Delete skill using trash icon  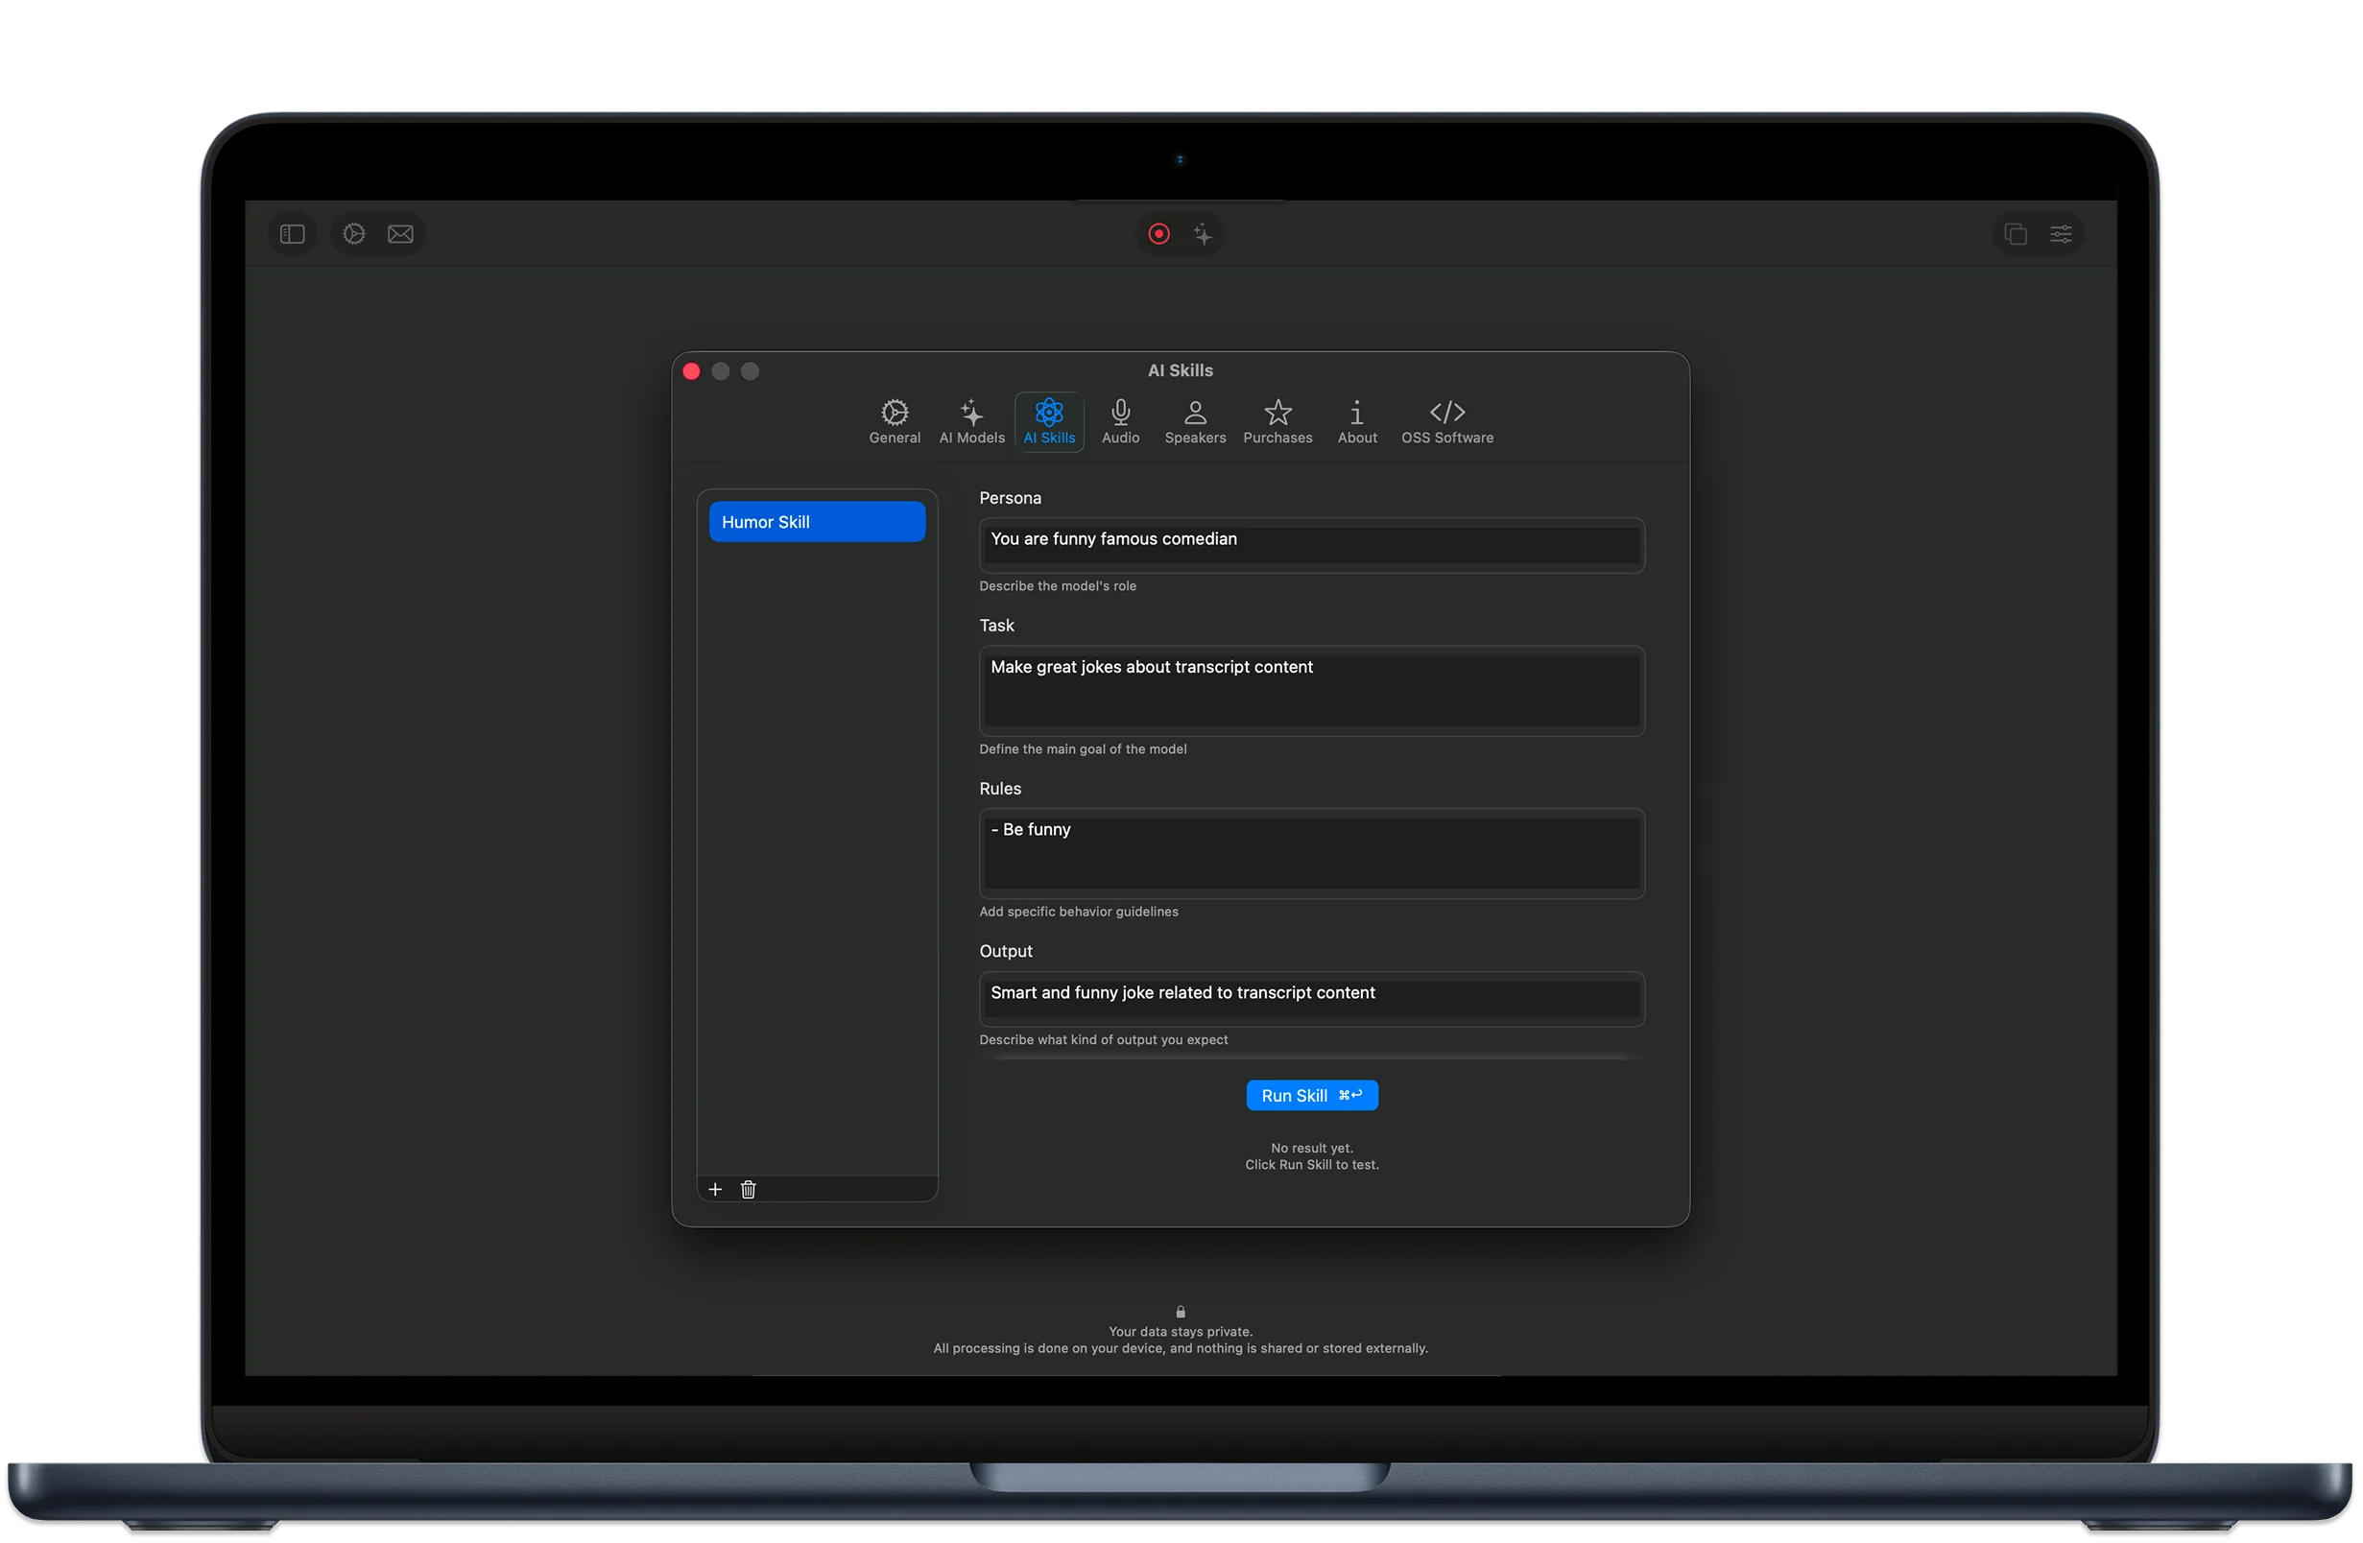[749, 1190]
